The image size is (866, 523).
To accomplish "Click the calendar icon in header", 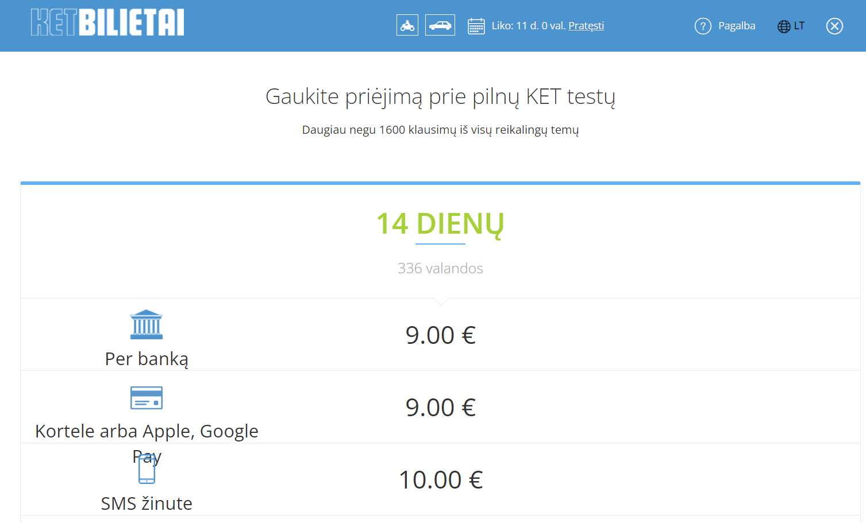I will [x=476, y=26].
